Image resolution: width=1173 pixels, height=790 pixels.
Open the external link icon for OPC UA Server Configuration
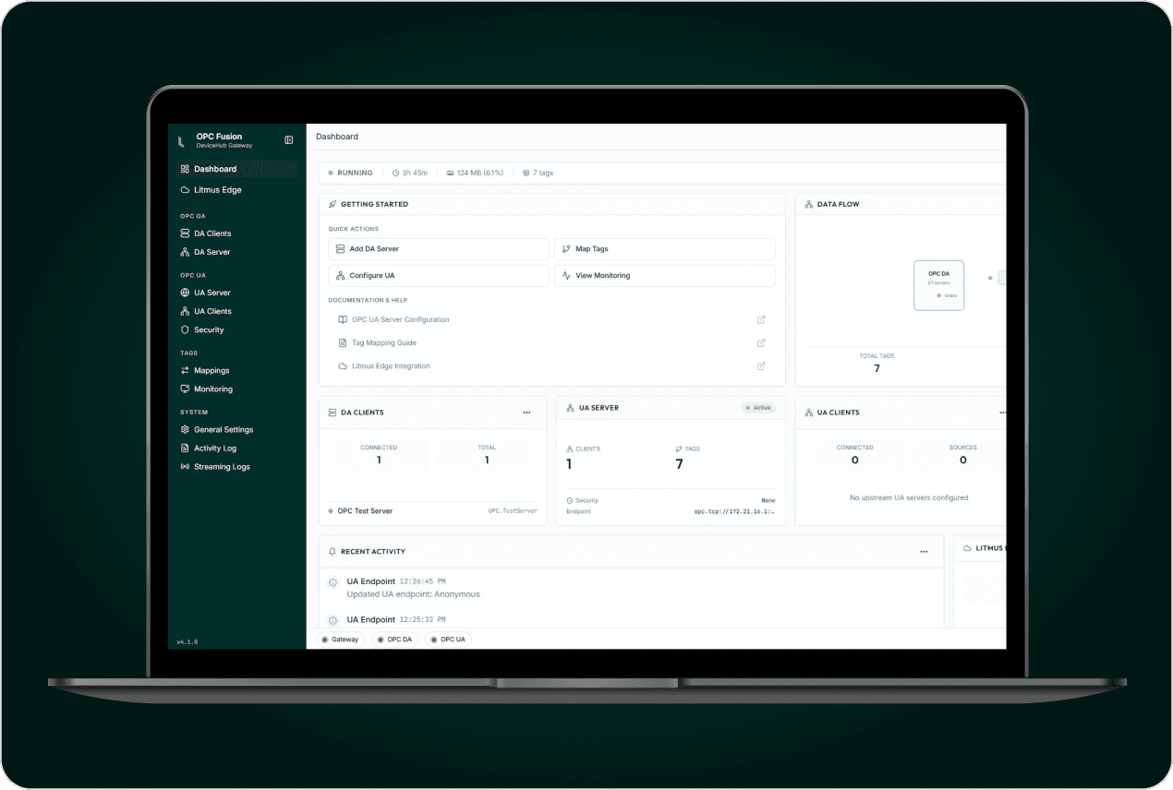761,320
